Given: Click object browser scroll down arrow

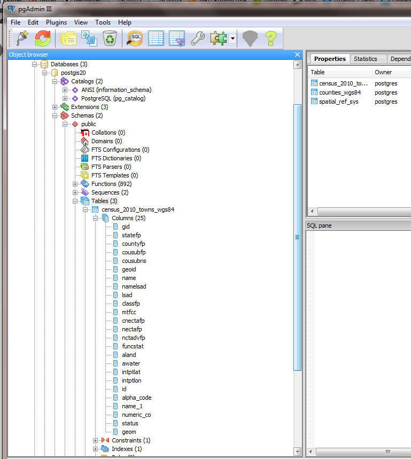Looking at the screenshot, I should [x=297, y=452].
